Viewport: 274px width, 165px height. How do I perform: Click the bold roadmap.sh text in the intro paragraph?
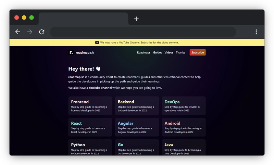click(x=76, y=77)
